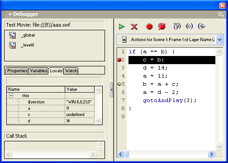
Task: Click Call Stack scroll right arrow
Action: [93, 154]
